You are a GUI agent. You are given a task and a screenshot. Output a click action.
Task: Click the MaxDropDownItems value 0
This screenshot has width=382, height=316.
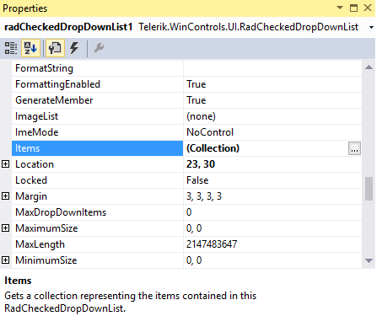[x=189, y=212]
